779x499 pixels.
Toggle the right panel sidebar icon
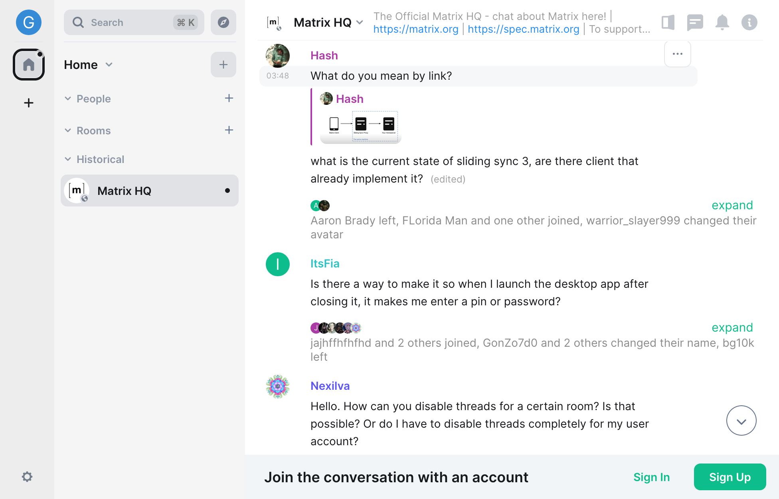point(668,22)
